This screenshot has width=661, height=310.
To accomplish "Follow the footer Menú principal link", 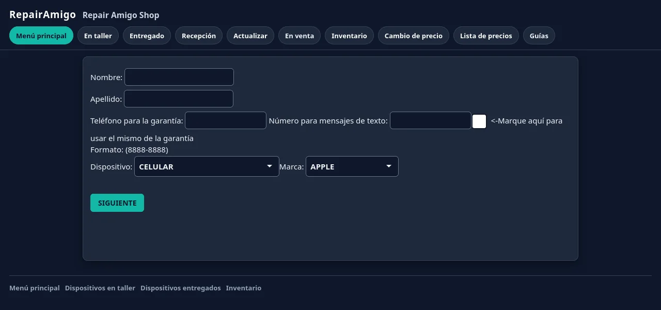I will tap(35, 288).
